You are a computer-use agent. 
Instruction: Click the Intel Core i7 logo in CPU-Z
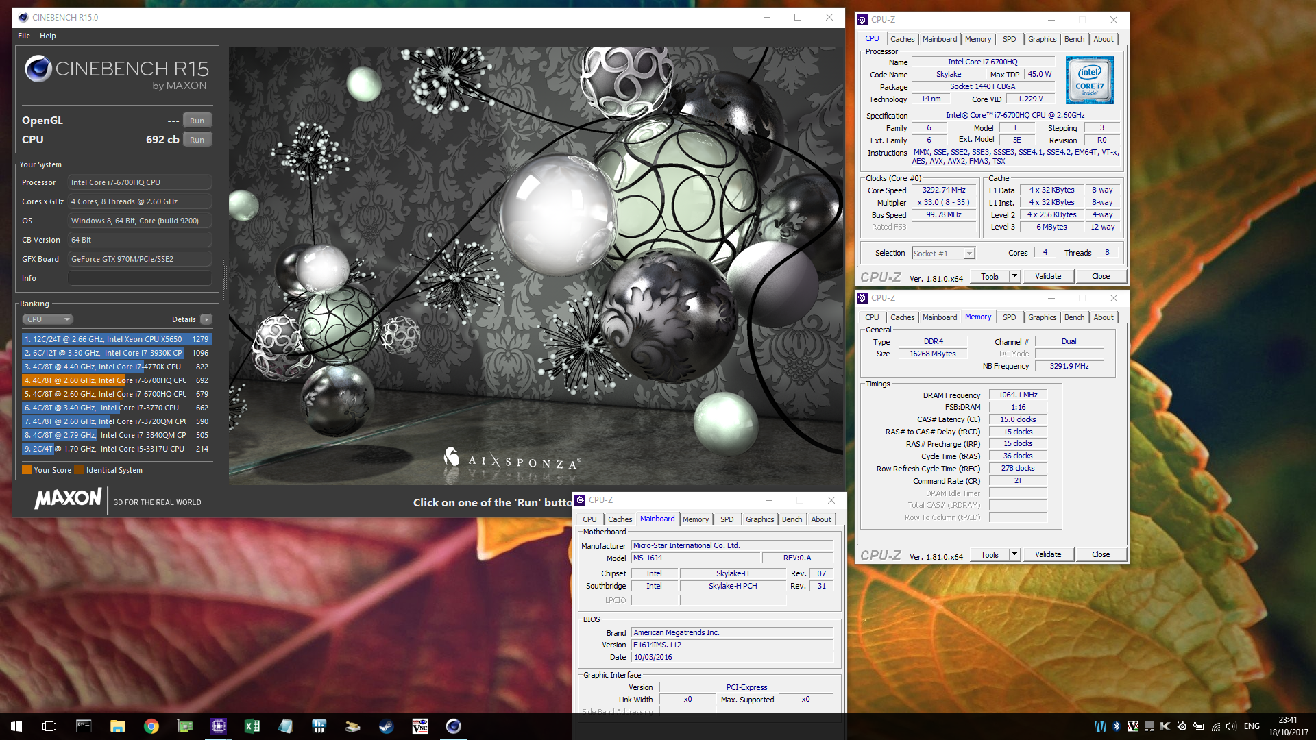click(x=1089, y=79)
